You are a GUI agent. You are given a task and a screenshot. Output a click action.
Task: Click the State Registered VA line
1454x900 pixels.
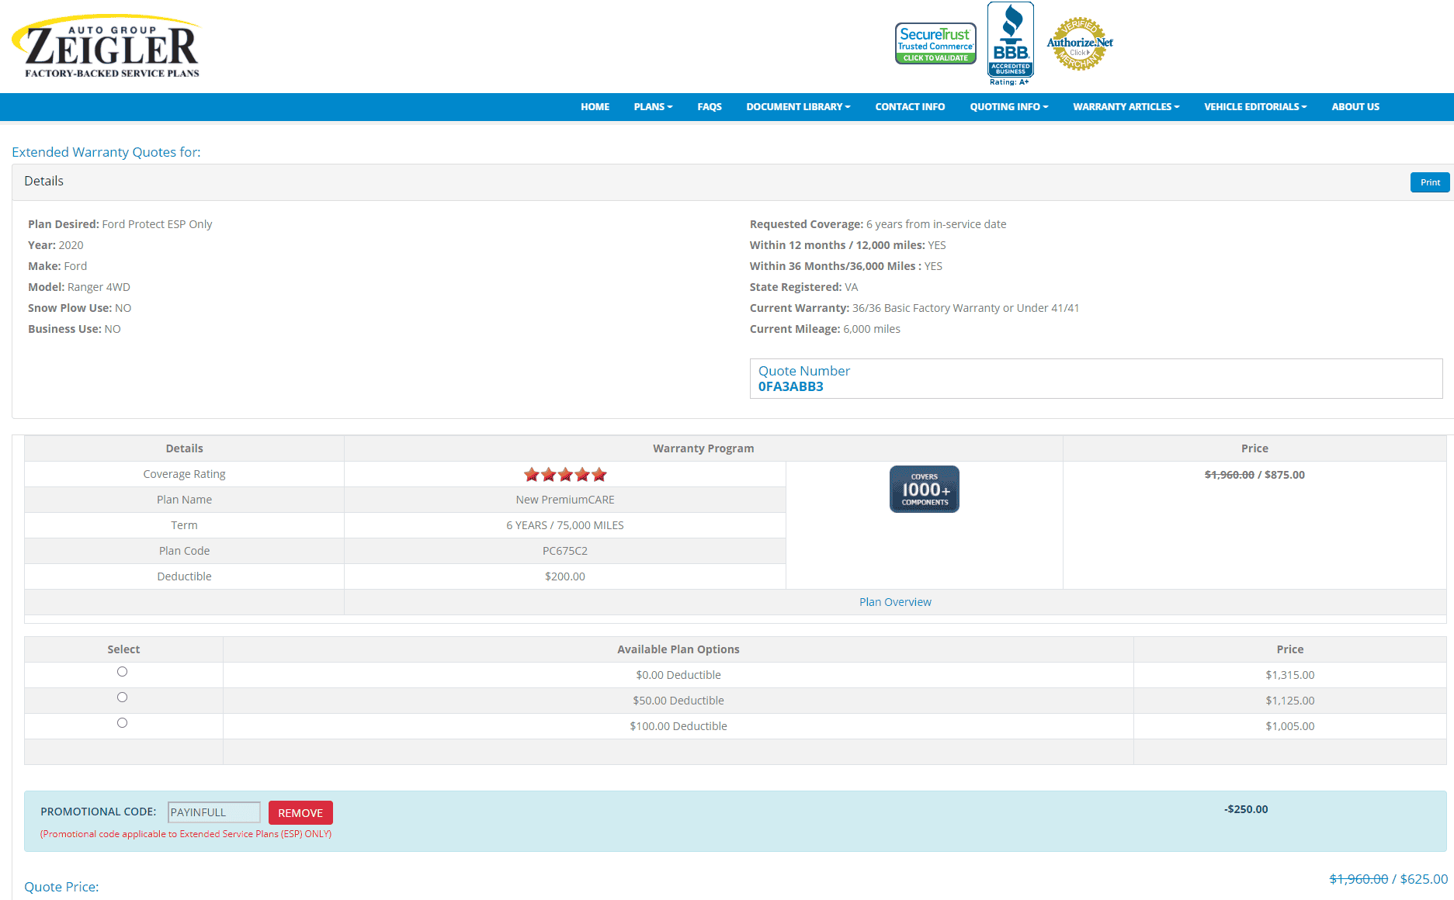click(803, 287)
